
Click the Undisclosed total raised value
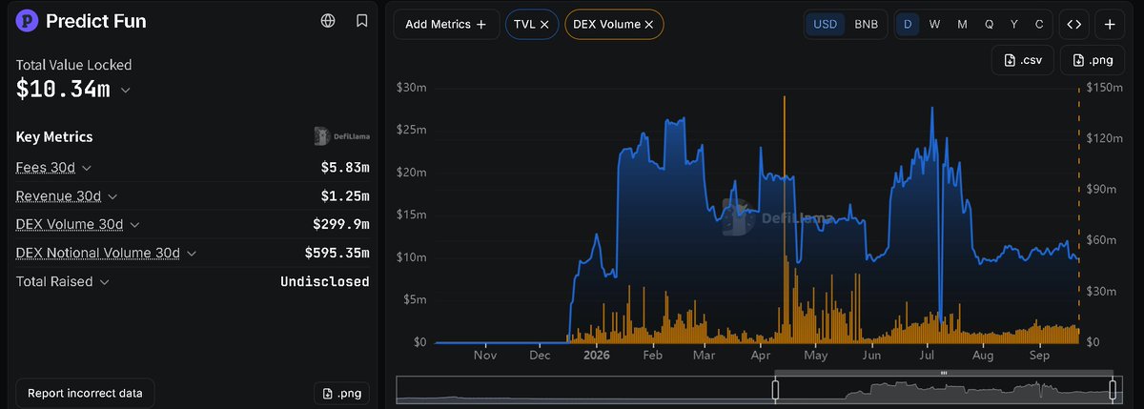(325, 282)
